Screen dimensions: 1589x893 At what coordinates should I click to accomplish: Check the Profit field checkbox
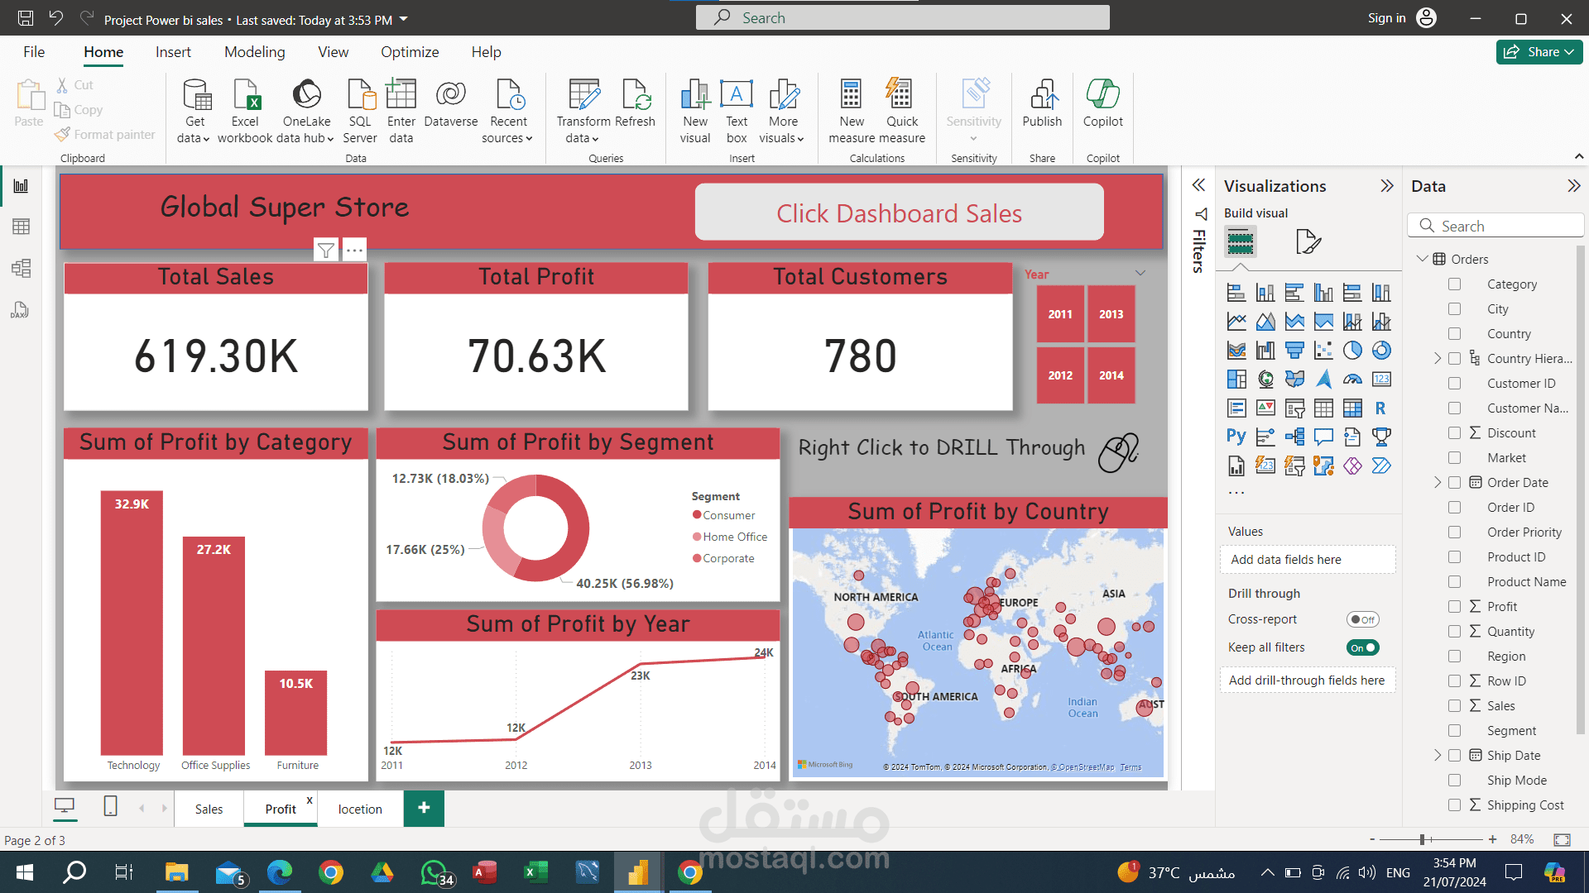point(1454,607)
